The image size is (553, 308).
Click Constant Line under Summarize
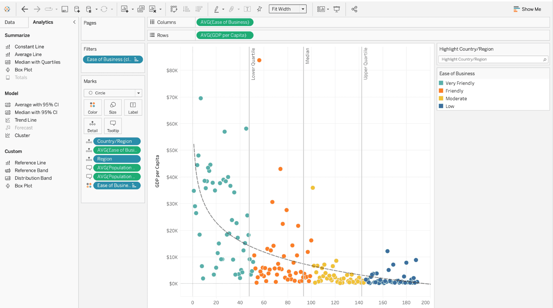pyautogui.click(x=29, y=47)
